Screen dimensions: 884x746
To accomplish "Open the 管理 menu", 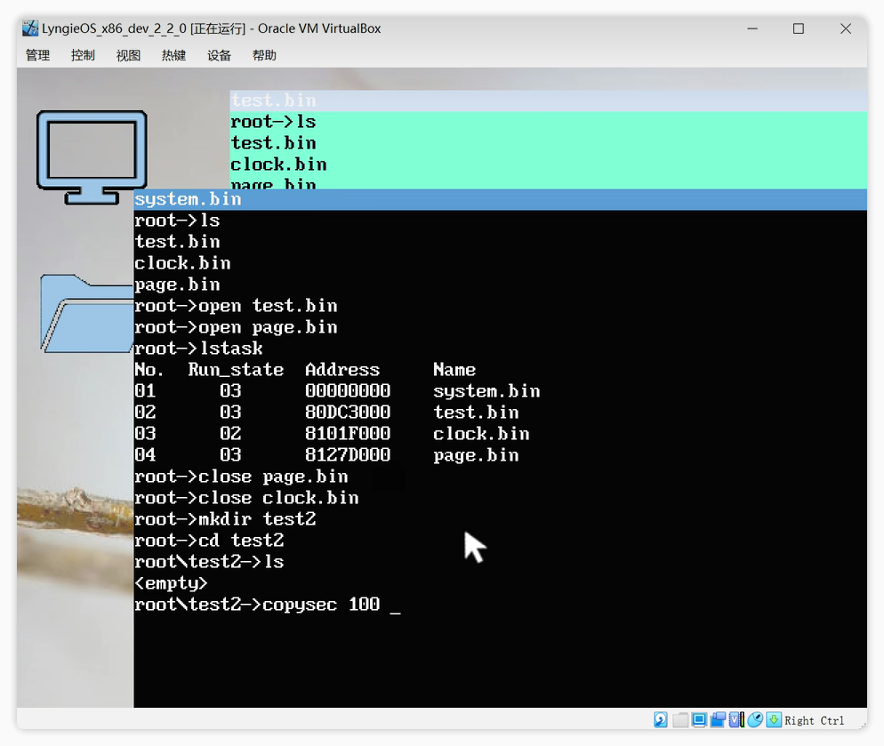I will coord(37,55).
